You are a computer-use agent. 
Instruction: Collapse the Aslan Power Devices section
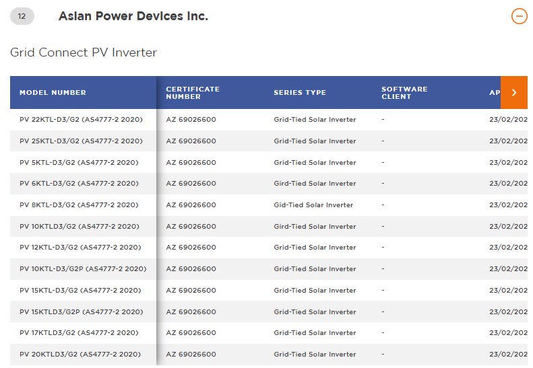coord(519,16)
